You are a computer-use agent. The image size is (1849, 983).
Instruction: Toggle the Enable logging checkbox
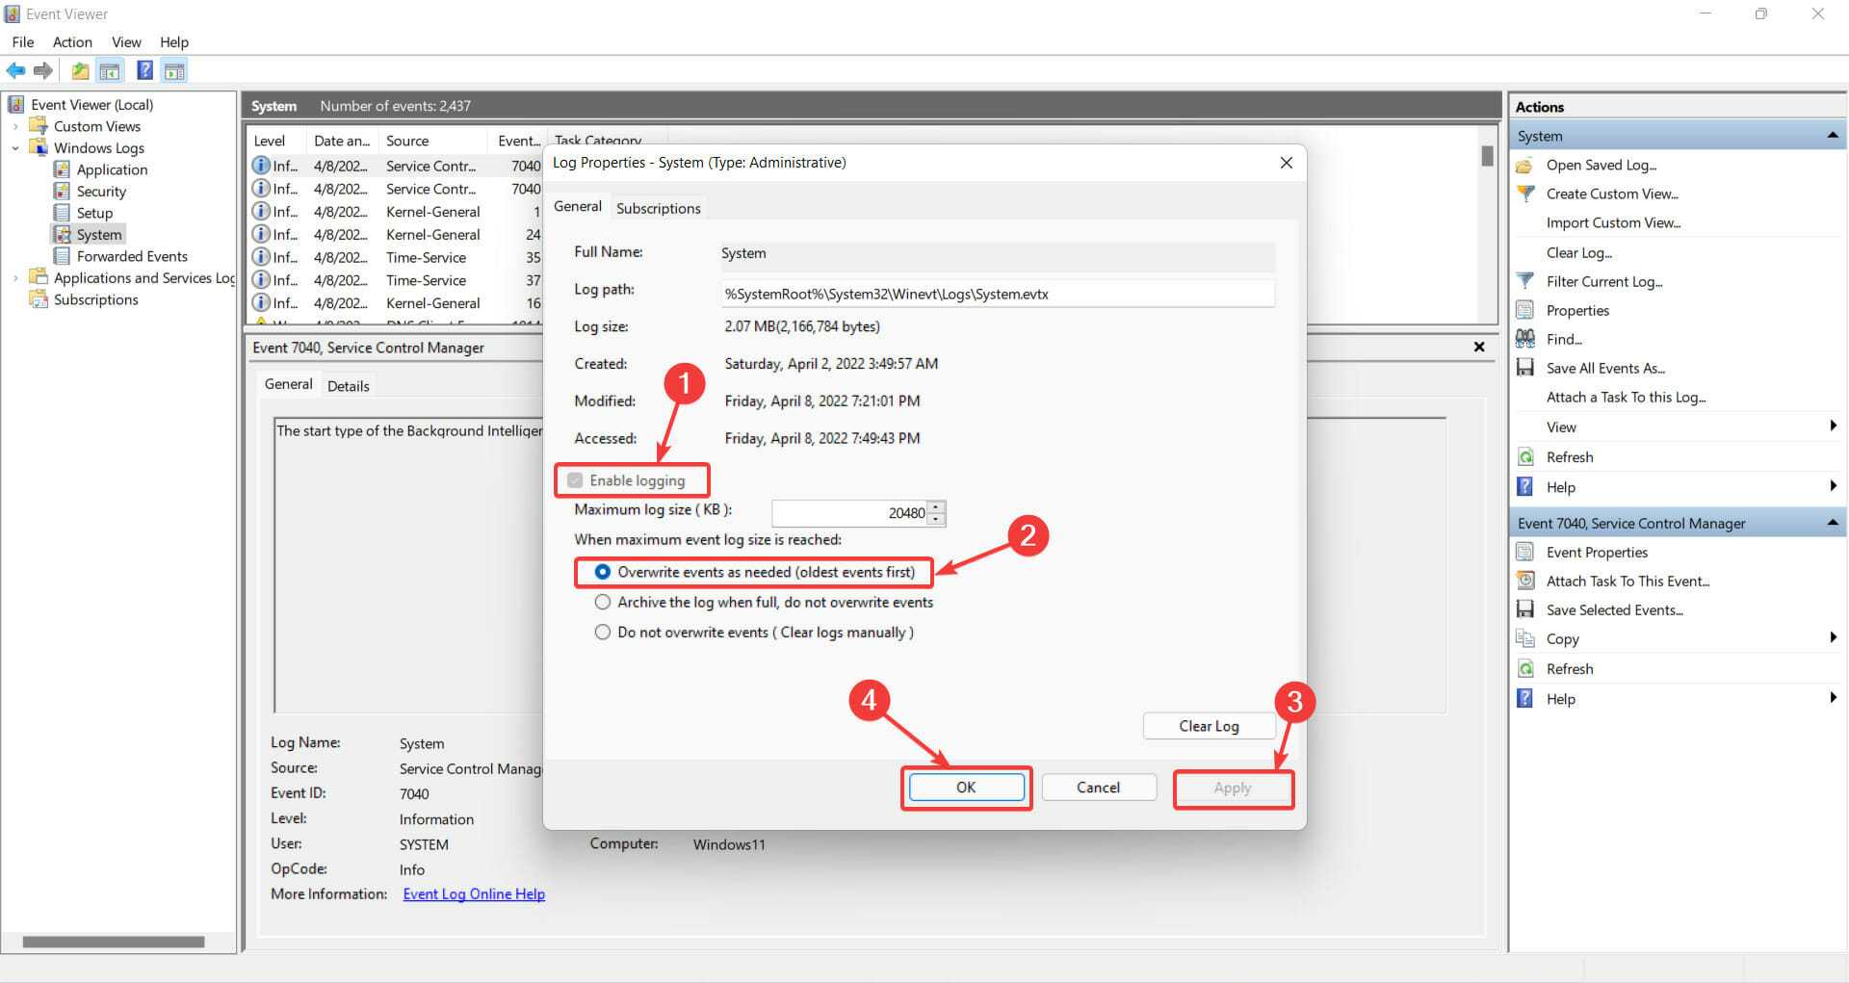coord(576,480)
